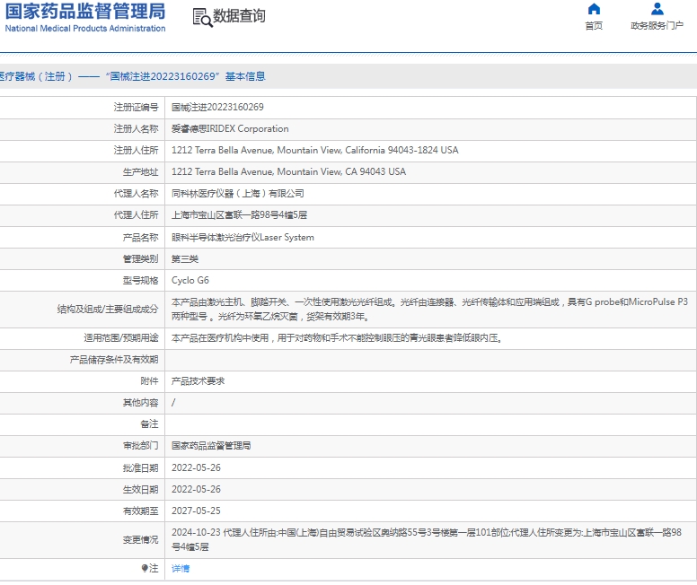697x585 pixels.
Task: Click the 审批部门 row label
Action: (140, 446)
